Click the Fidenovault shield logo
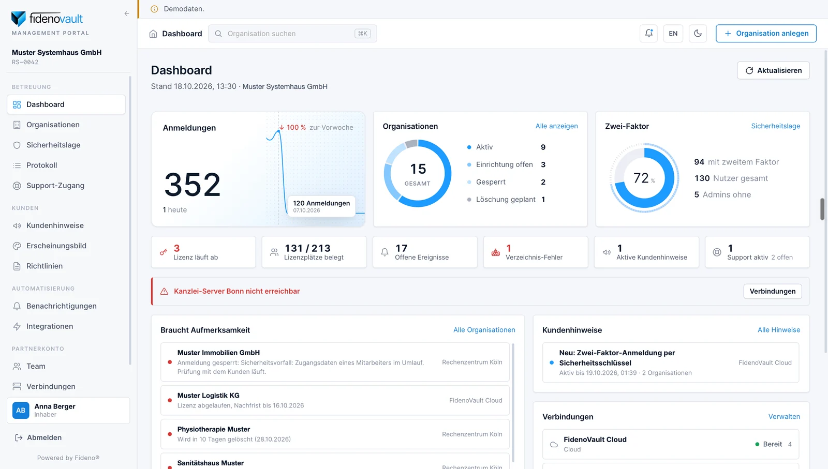The height and width of the screenshot is (469, 828). point(19,19)
